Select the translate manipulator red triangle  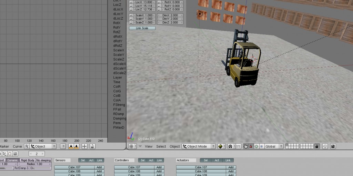(251, 146)
